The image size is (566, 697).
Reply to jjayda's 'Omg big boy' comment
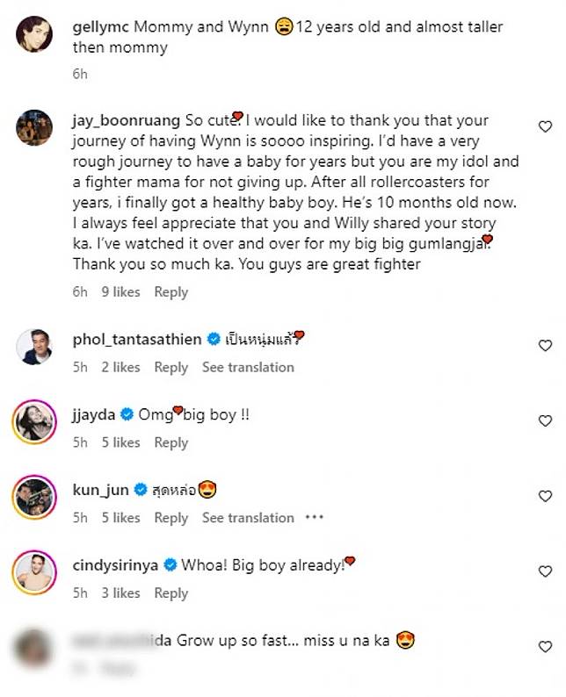point(171,442)
